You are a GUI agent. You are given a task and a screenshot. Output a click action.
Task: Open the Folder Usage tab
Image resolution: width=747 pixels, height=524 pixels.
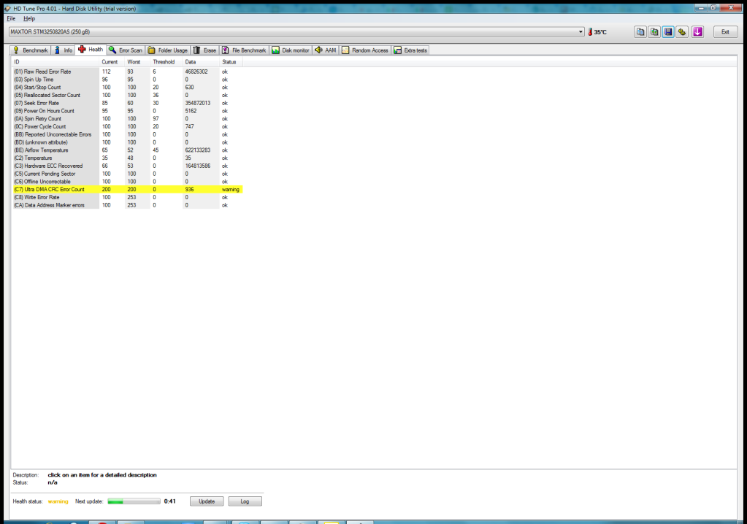[x=168, y=50]
